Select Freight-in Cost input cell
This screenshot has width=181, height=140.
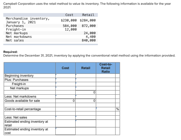coord(65,84)
